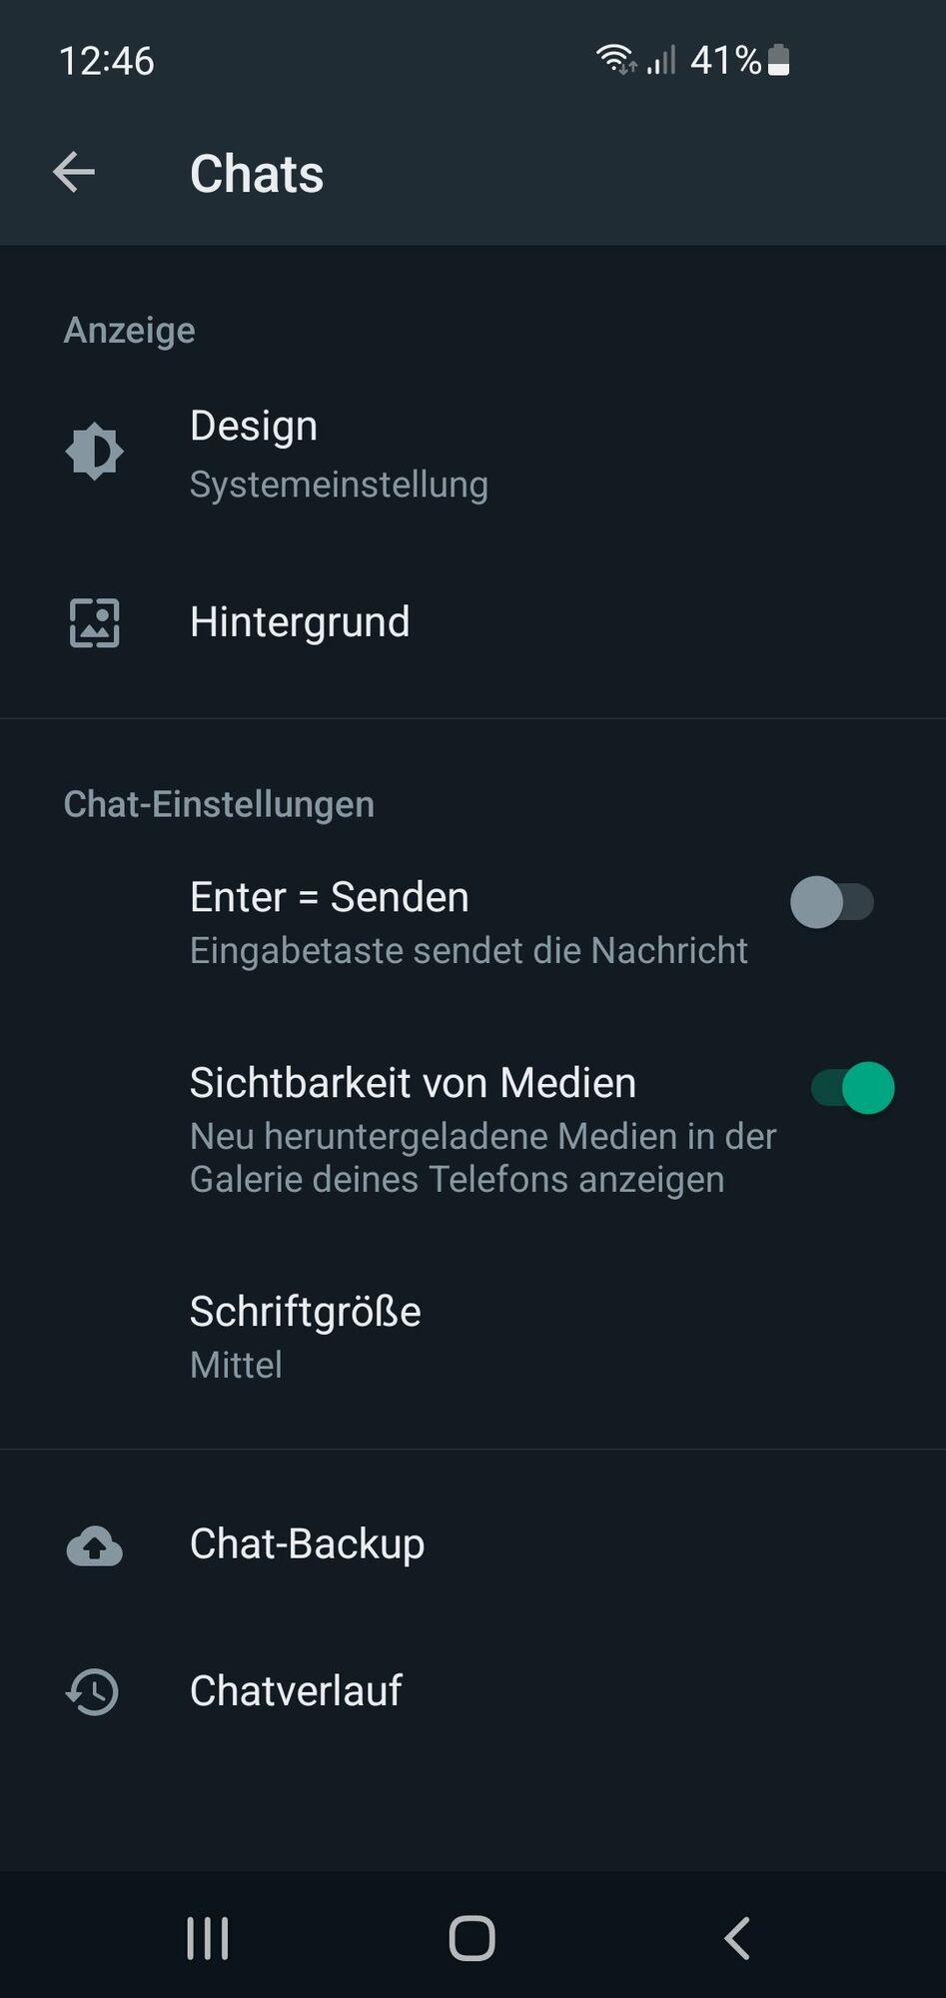Open the Design theme selection
The width and height of the screenshot is (946, 1998).
473,454
